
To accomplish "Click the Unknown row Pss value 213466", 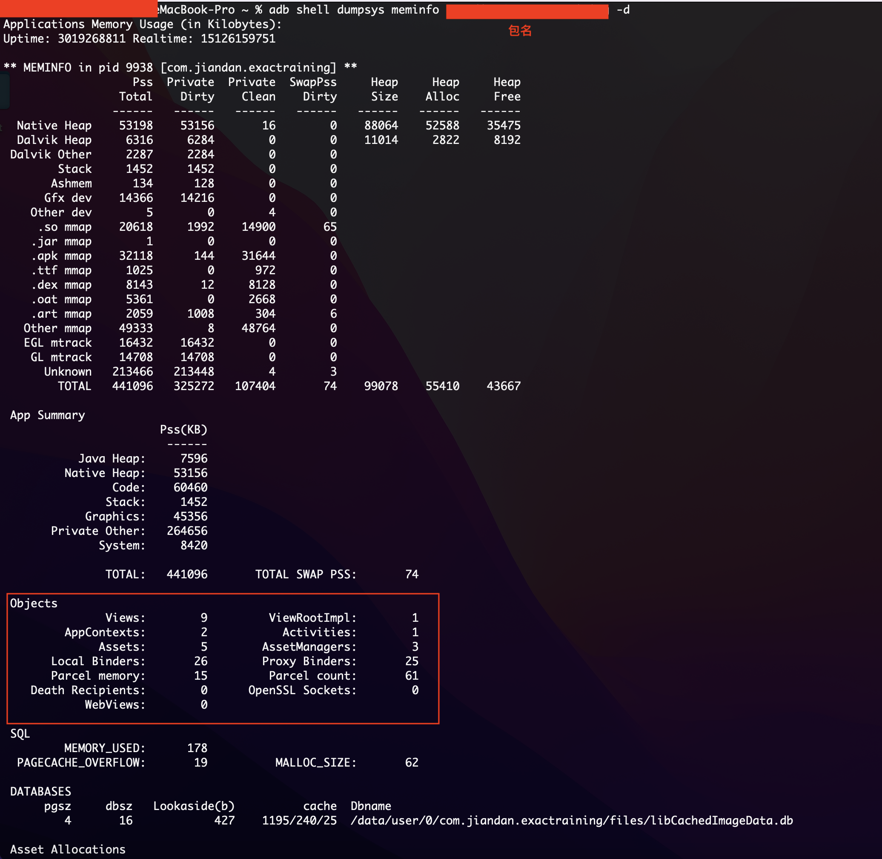I will (132, 372).
